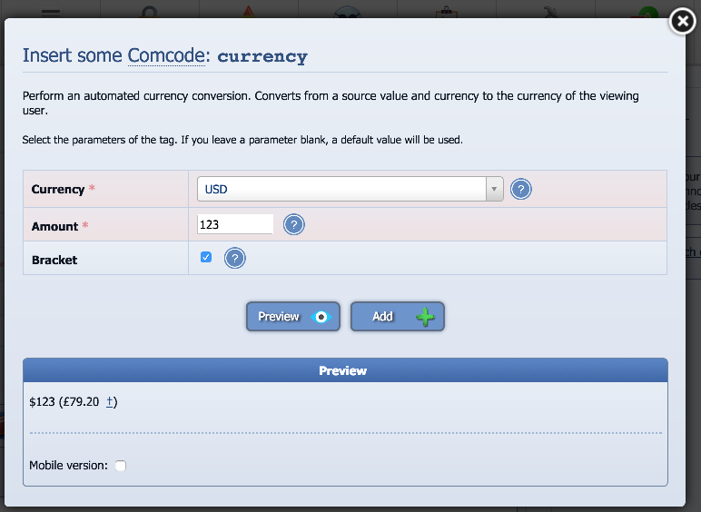Screen dimensions: 701x512
Task: Expand the Currency dropdown arrow
Action: pos(494,189)
